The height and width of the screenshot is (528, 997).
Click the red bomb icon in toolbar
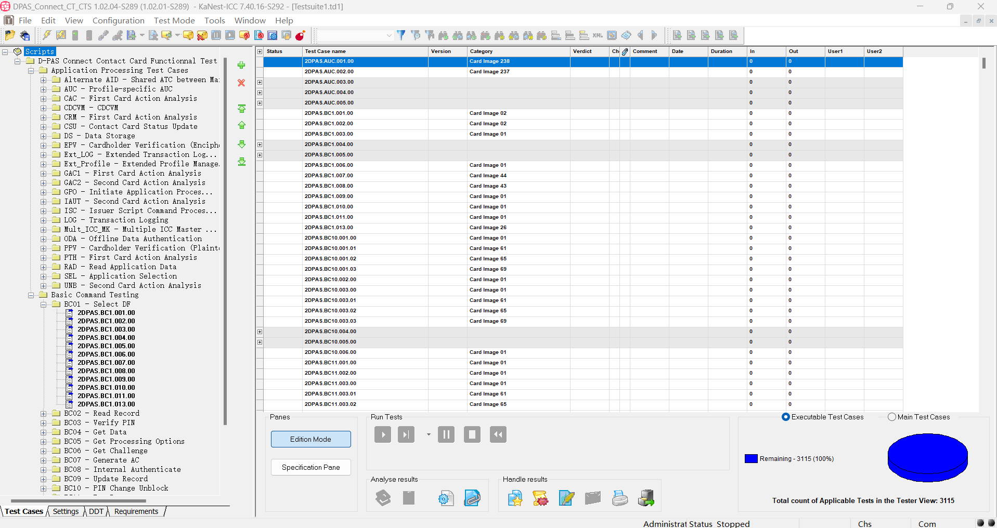point(300,35)
